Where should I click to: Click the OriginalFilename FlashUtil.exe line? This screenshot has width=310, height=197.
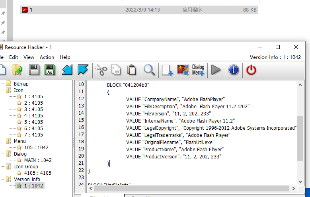(170, 142)
